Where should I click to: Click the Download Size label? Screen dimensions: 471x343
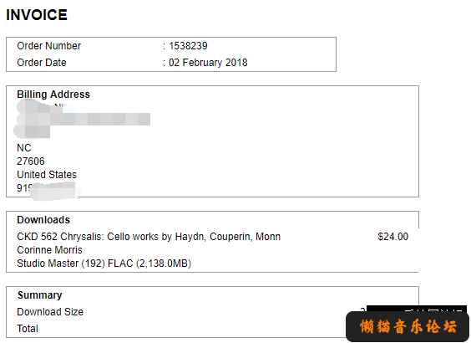pos(50,312)
